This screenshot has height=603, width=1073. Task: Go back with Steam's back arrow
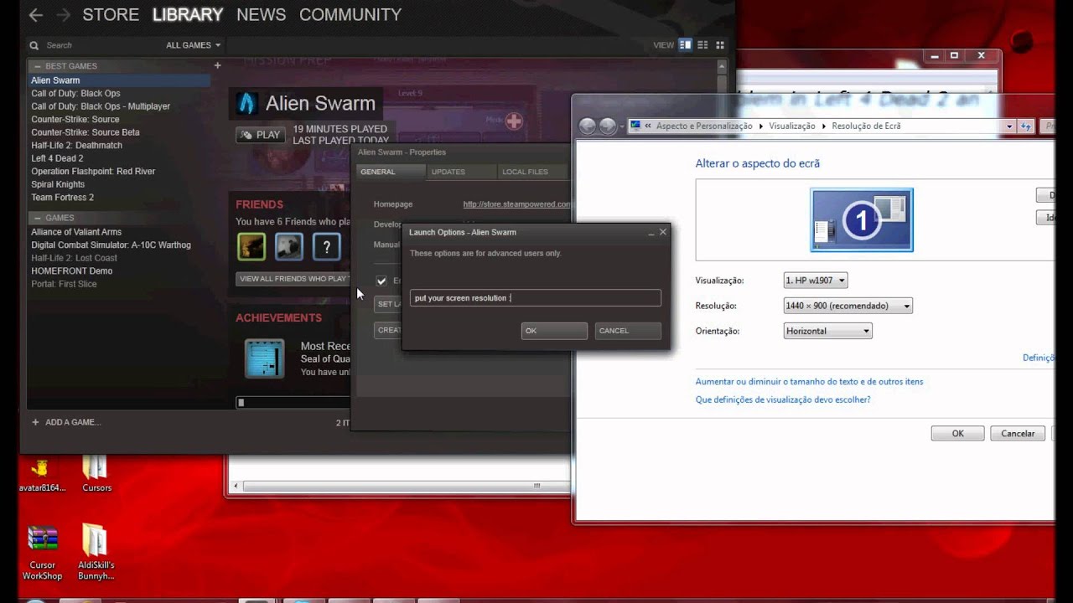(35, 15)
